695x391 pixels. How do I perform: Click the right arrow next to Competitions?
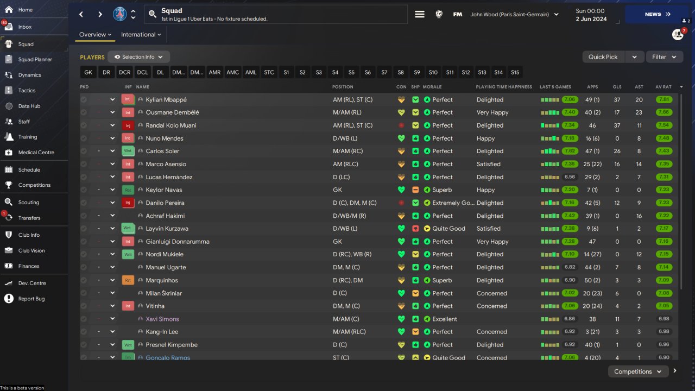(675, 371)
